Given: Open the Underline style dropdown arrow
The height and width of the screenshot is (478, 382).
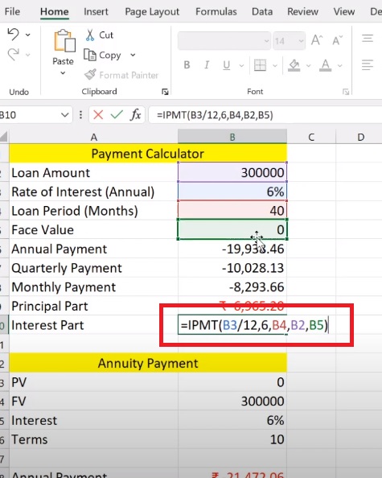Looking at the screenshot, I should (x=241, y=65).
